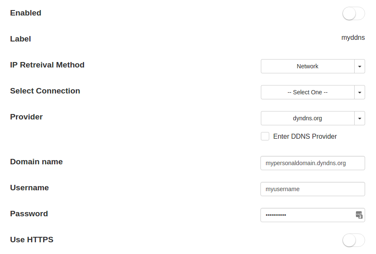Click the 'Use HTTPS' field label
The height and width of the screenshot is (254, 376).
click(x=32, y=240)
